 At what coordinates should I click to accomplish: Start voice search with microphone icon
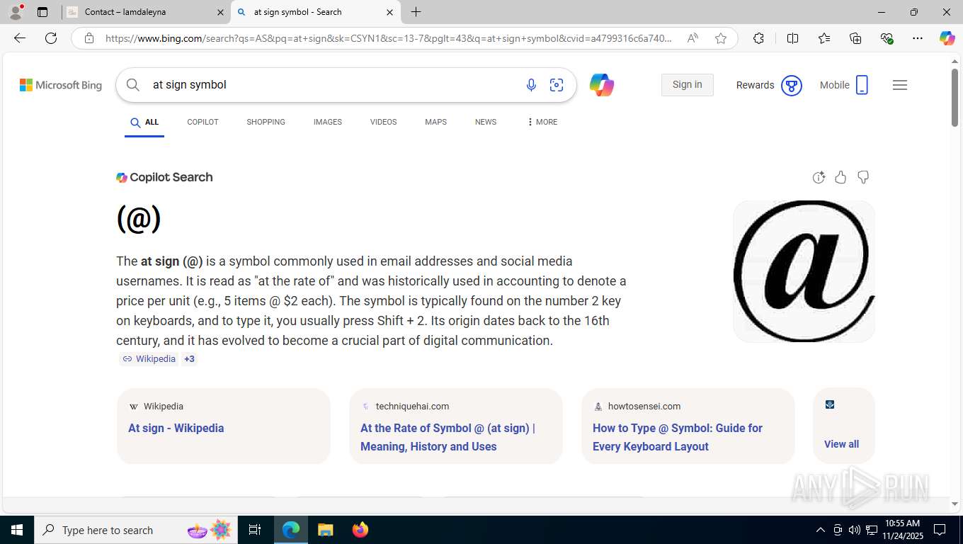tap(531, 85)
